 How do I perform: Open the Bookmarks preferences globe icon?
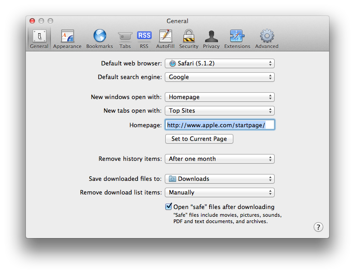[x=99, y=36]
